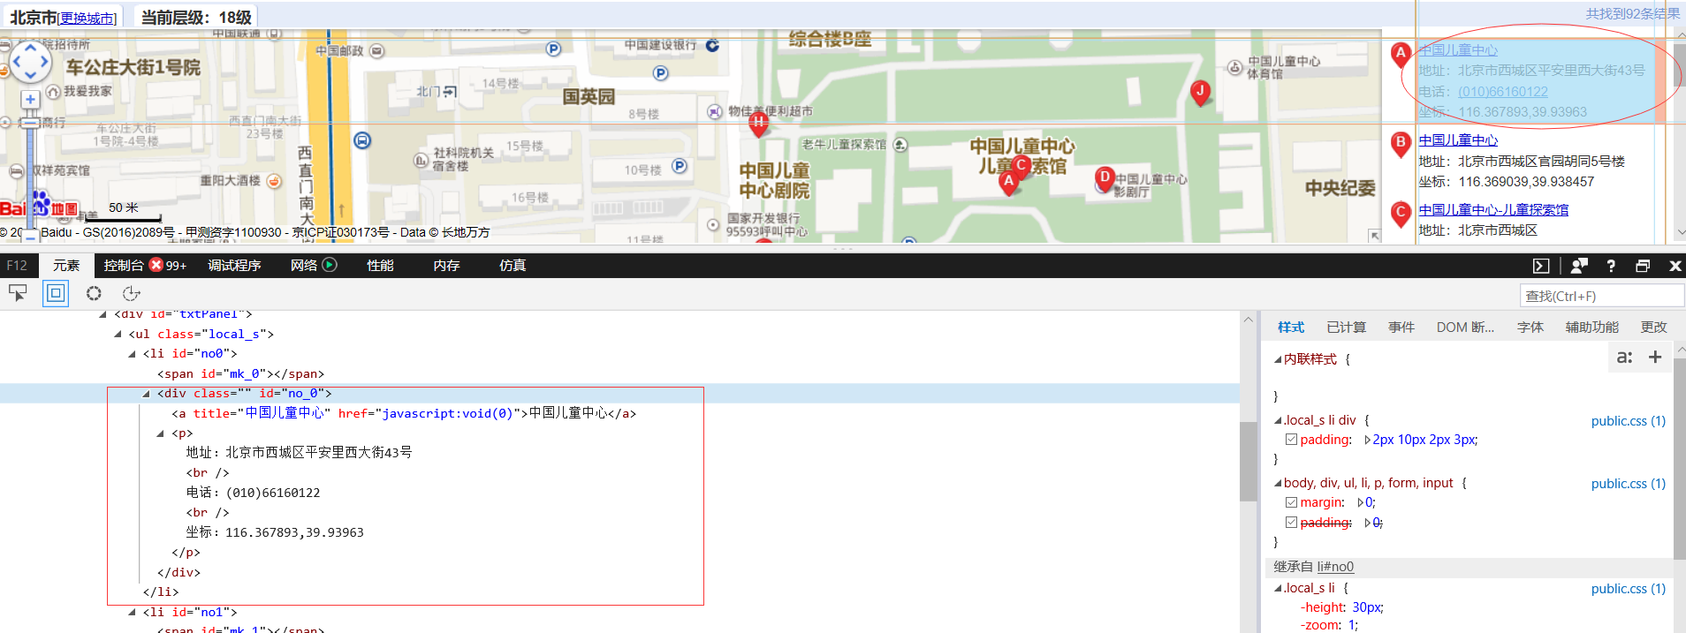Collapse the div id no_0 node
Viewport: 1686px width, 633px height.
(147, 394)
